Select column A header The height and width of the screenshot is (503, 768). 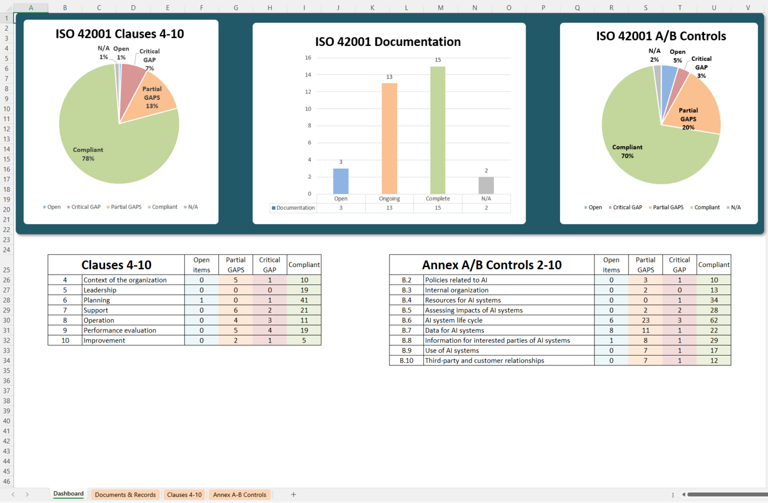pos(30,7)
